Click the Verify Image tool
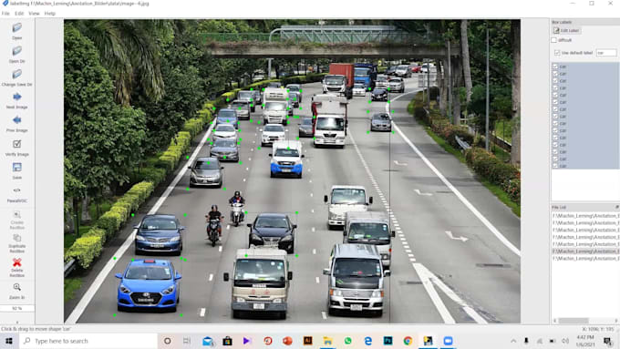Image resolution: width=620 pixels, height=349 pixels. [x=17, y=148]
